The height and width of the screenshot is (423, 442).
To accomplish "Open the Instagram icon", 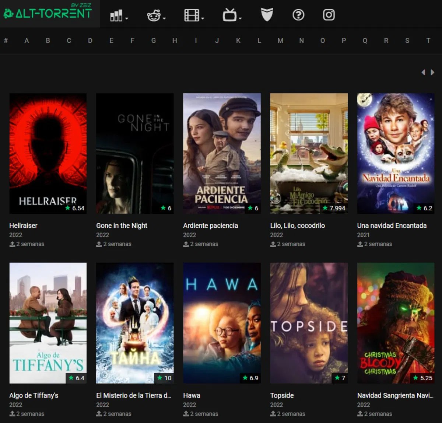I will click(x=329, y=15).
